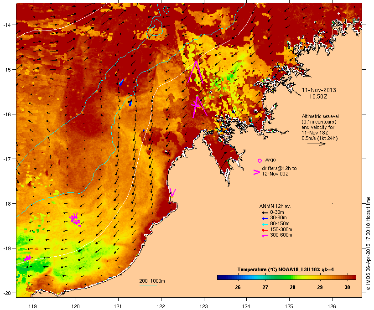
Task: Click the "0-30m" depth label
Action: pos(277,212)
